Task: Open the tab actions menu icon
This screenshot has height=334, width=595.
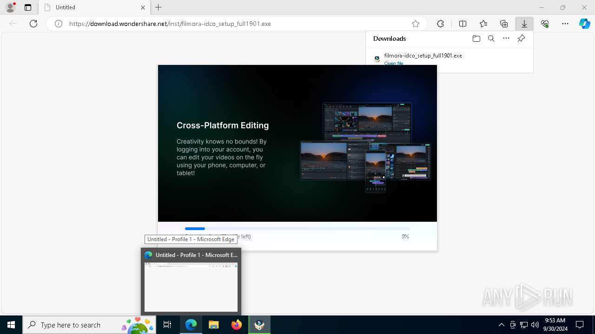Action: click(x=28, y=7)
